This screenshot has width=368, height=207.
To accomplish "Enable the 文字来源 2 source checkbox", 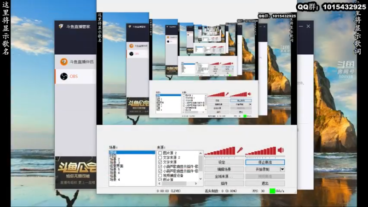I will 160,157.
